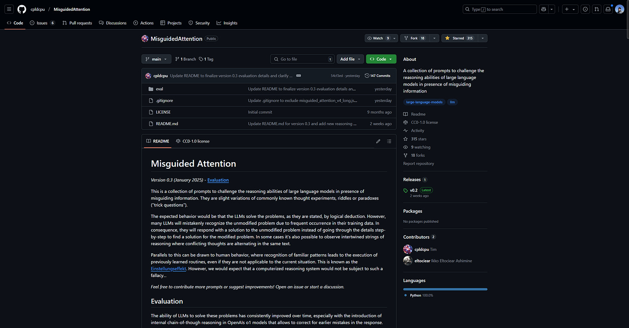Expand the create-new dropdown caret
Image resolution: width=629 pixels, height=328 pixels.
(x=574, y=9)
